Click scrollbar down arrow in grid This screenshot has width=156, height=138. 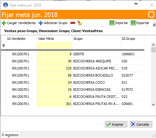153,105
